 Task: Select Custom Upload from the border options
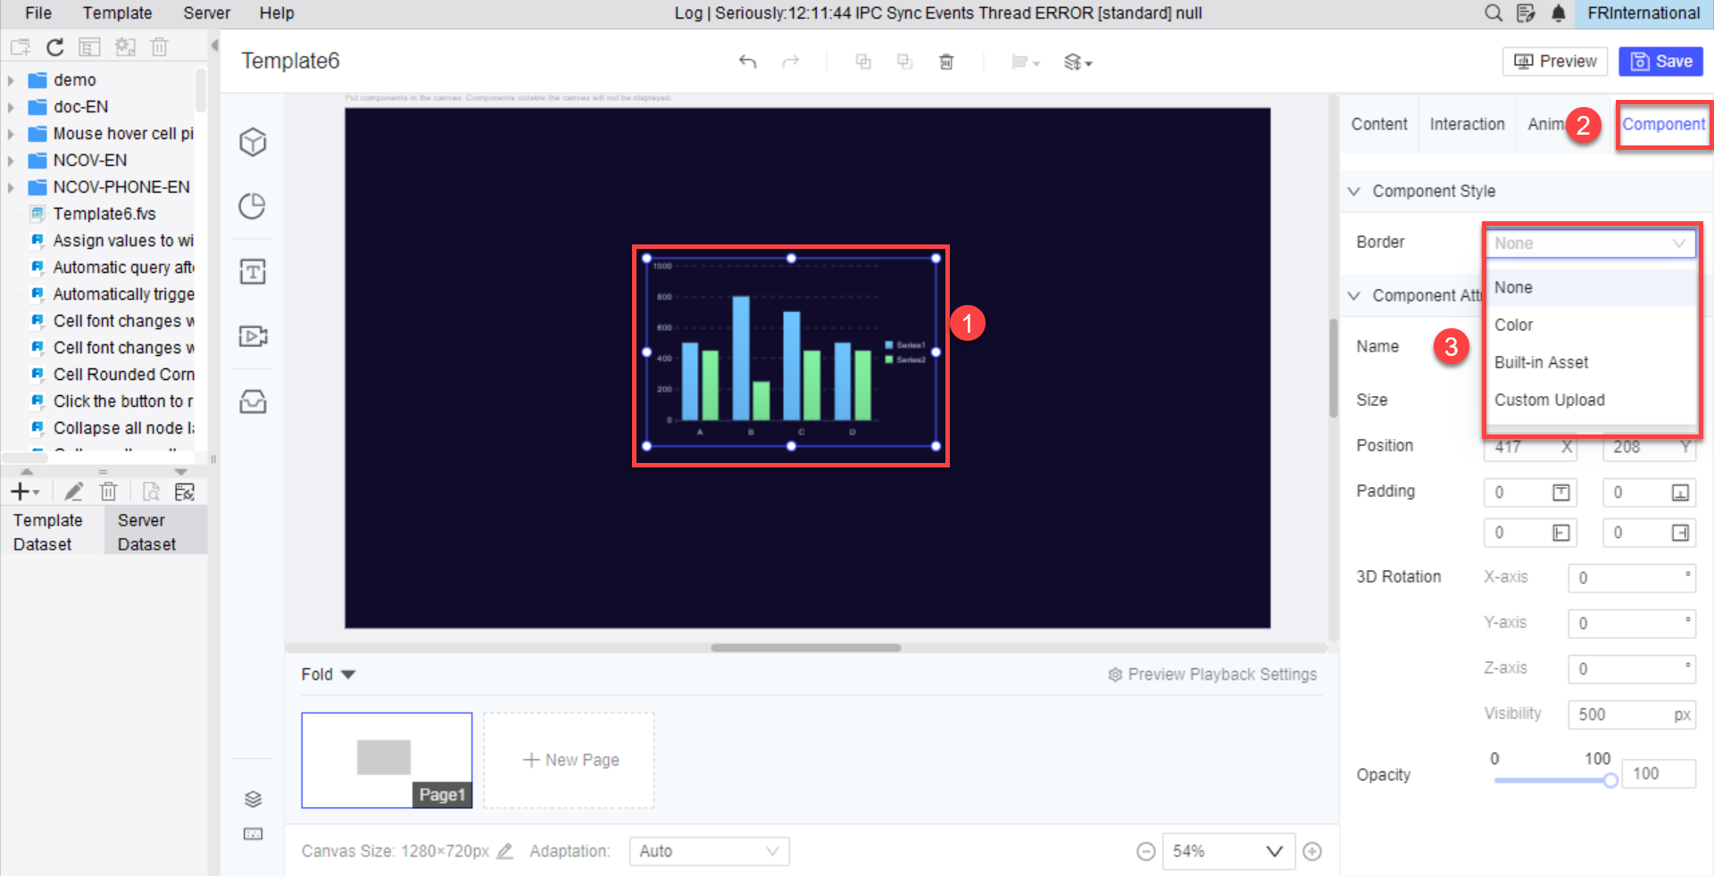click(x=1550, y=400)
